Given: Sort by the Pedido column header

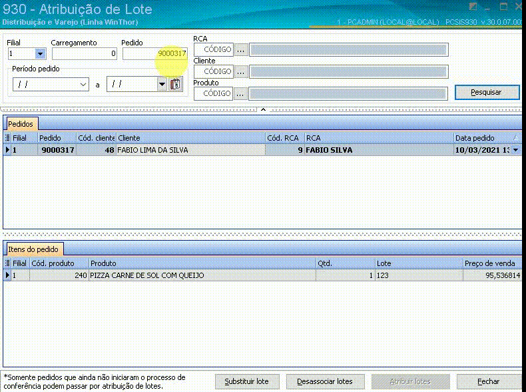Looking at the screenshot, I should click(57, 138).
